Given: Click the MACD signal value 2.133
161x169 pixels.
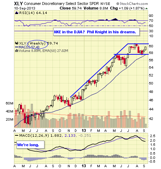Looking at the screenshot, I should tap(70, 136).
